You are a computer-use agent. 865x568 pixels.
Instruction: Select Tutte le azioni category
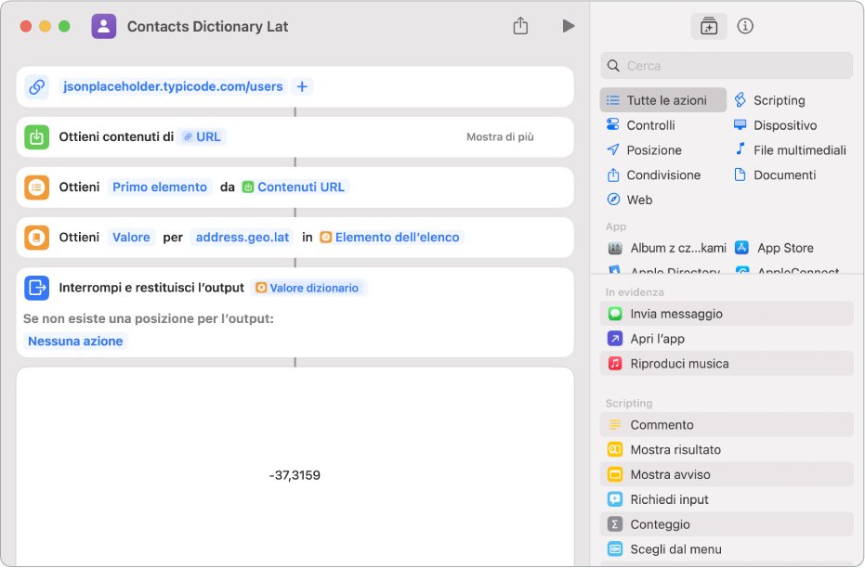(x=663, y=100)
